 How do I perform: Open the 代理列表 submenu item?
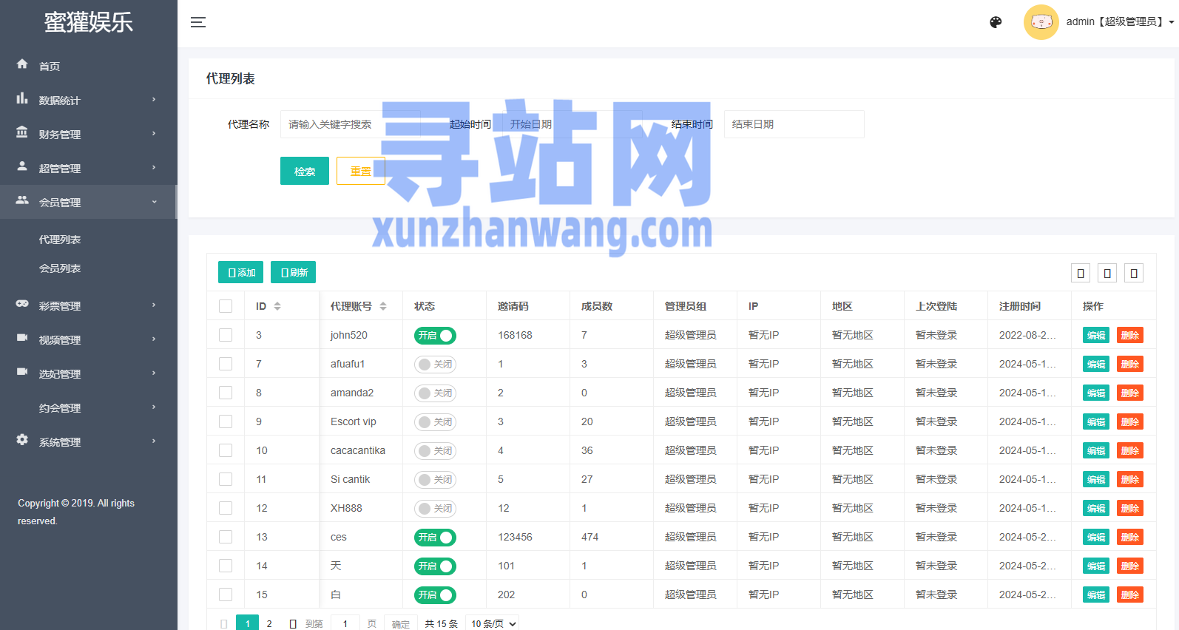[60, 240]
